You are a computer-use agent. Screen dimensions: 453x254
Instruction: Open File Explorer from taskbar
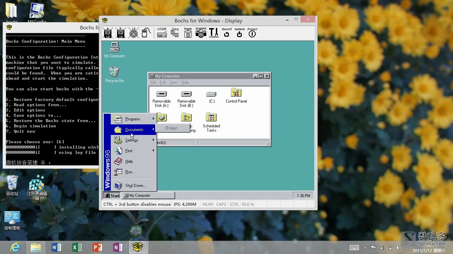(36, 247)
